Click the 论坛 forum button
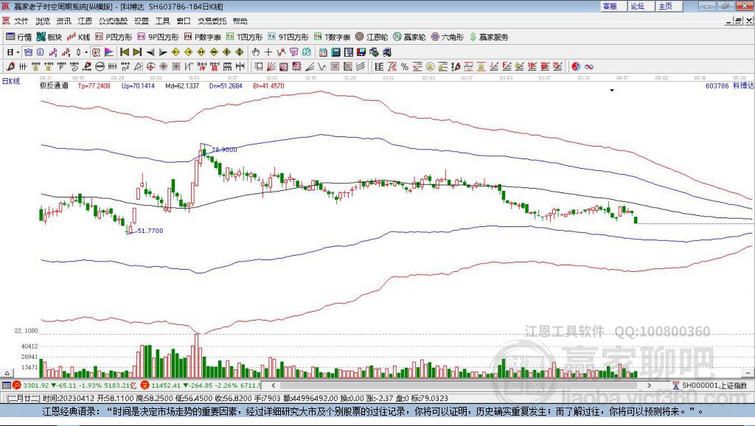The image size is (755, 426). tap(641, 6)
